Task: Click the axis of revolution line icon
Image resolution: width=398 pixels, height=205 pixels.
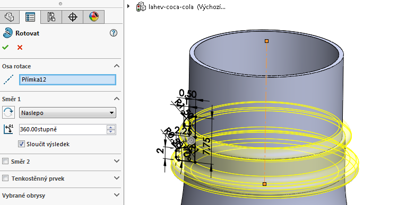Action: (x=8, y=79)
